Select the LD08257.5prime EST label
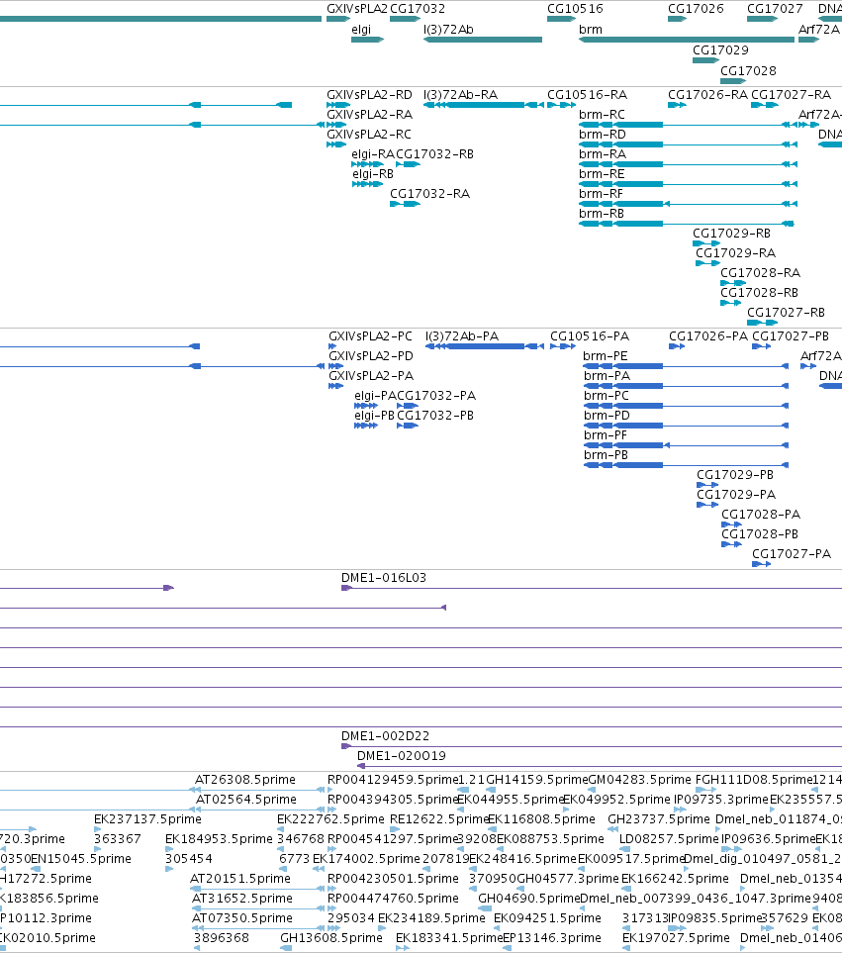The image size is (842, 953). [669, 839]
